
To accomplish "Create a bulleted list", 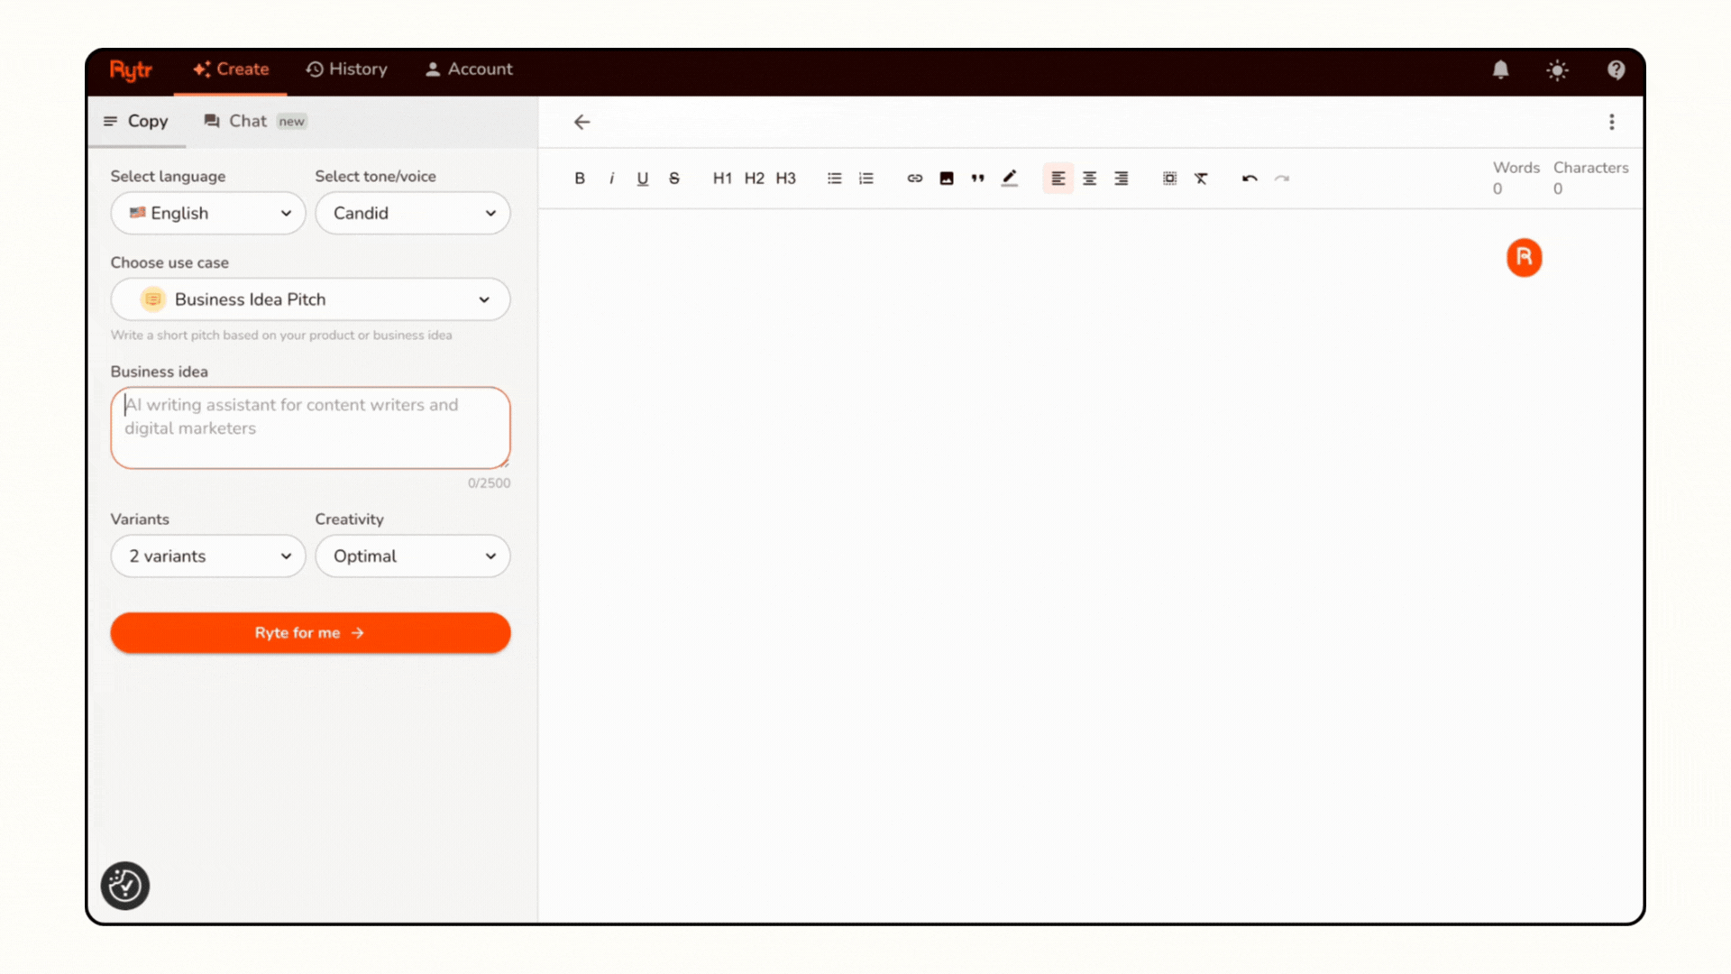I will [834, 178].
